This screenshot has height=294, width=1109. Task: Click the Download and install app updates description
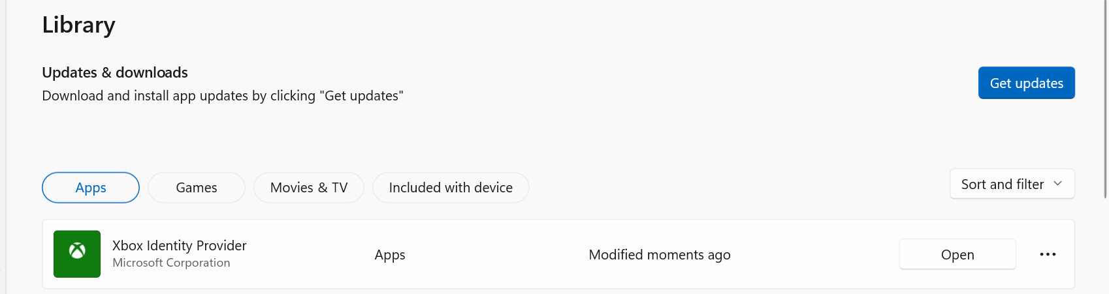tap(223, 96)
